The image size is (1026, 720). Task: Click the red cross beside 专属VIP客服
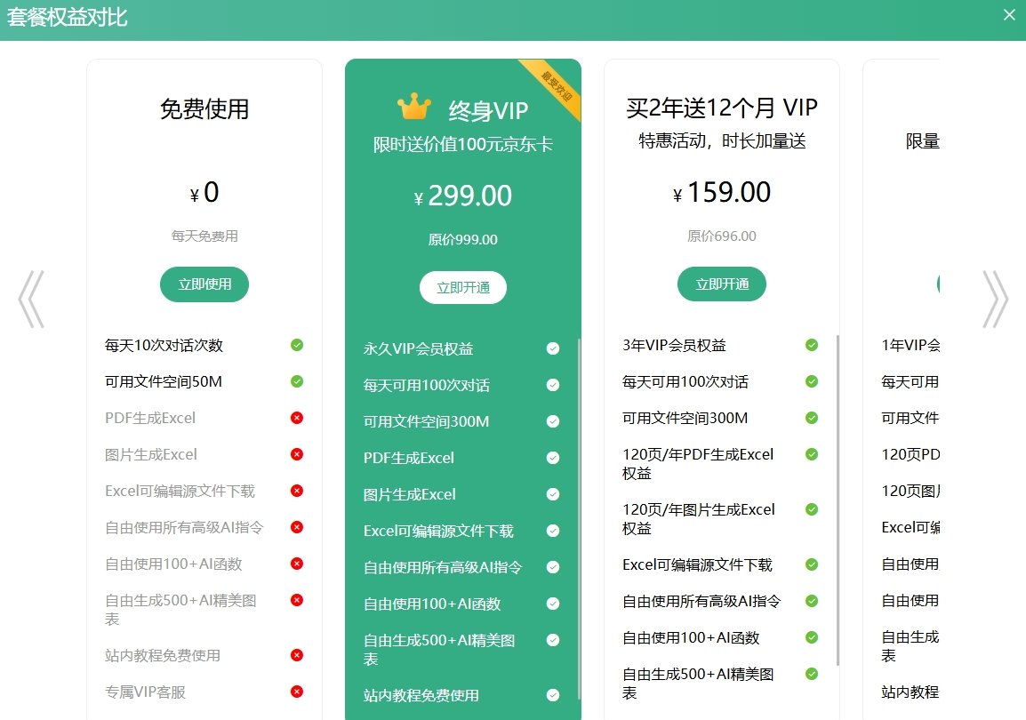point(296,692)
